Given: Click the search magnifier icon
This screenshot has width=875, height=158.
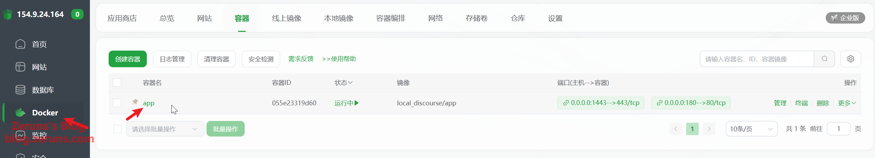Looking at the screenshot, I should pyautogui.click(x=824, y=59).
